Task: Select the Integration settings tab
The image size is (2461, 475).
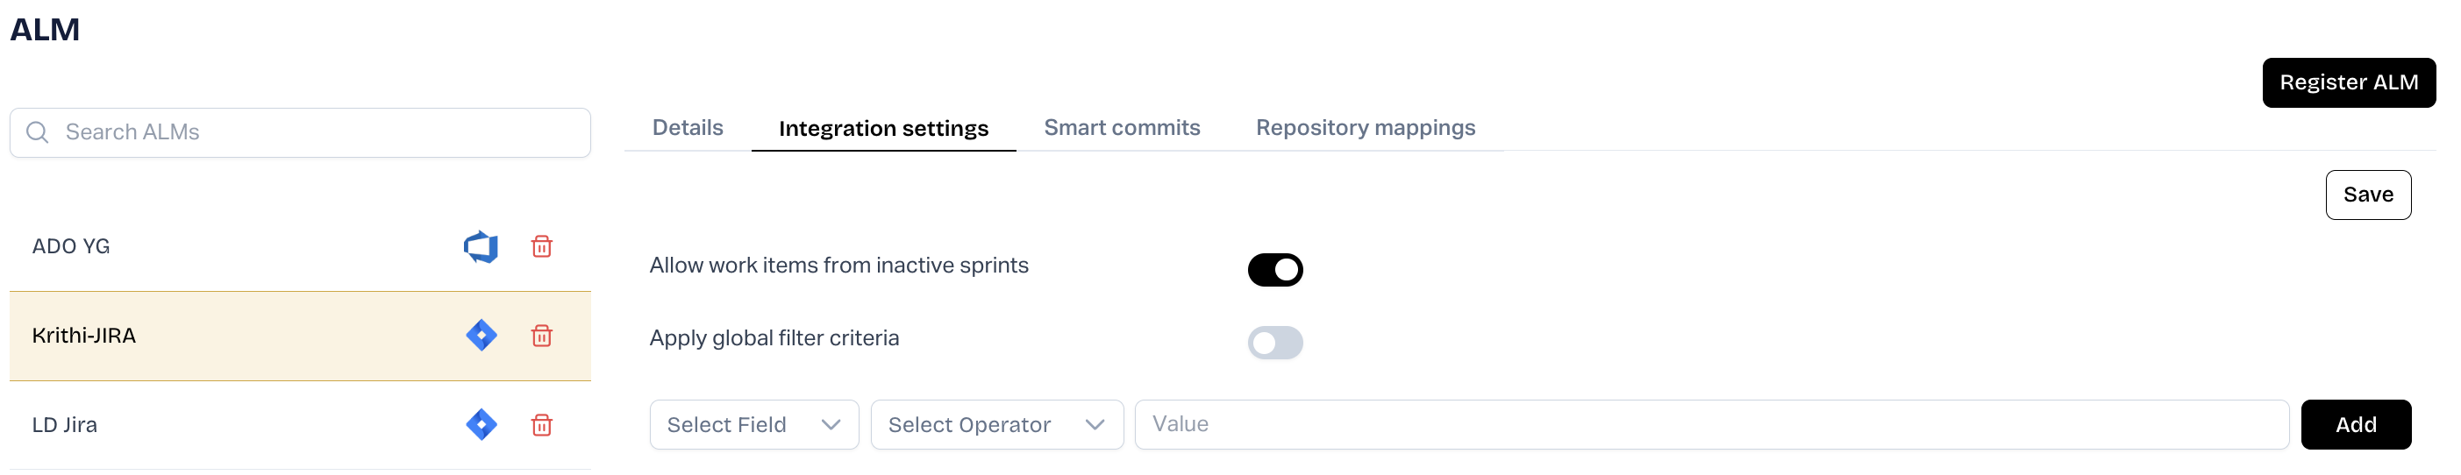Action: pos(882,129)
